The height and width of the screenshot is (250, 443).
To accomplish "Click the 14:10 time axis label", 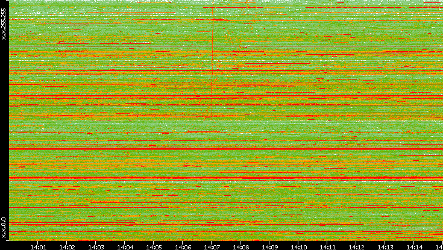I will [298, 247].
